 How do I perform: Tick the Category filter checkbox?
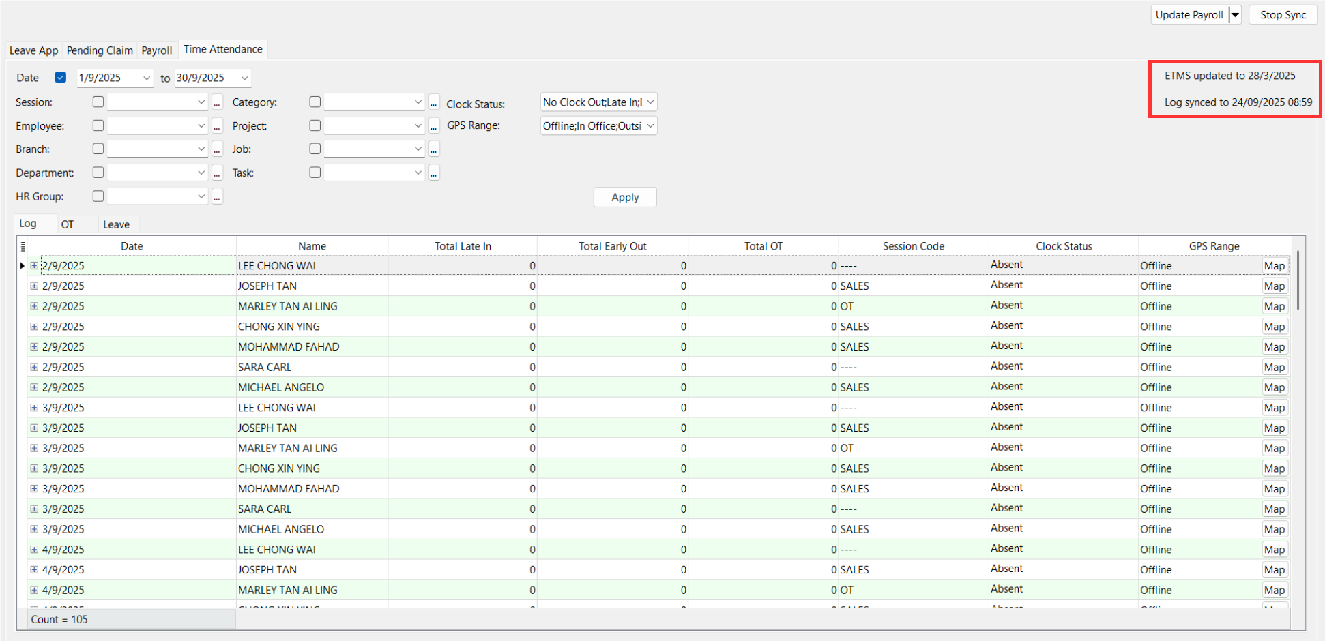click(315, 102)
